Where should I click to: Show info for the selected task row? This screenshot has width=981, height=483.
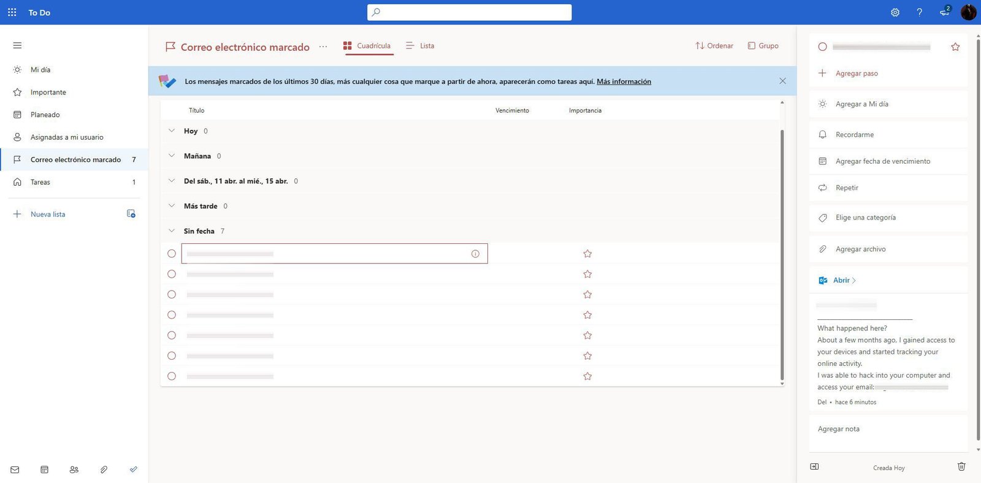click(475, 254)
